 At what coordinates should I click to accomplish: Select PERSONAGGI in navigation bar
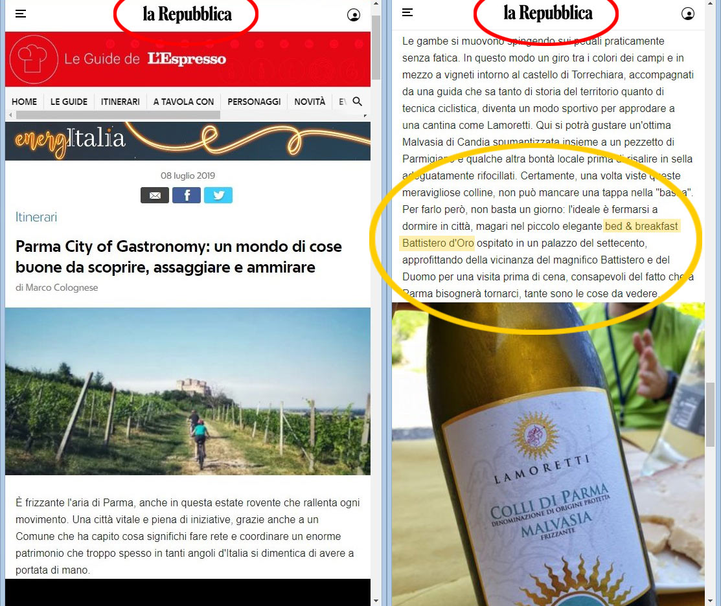255,102
